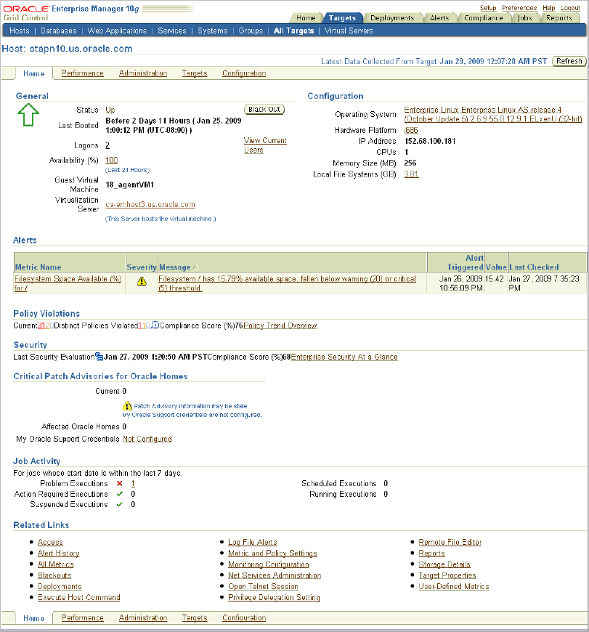This screenshot has height=632, width=589.
Task: Open the Alert History related link
Action: (58, 553)
